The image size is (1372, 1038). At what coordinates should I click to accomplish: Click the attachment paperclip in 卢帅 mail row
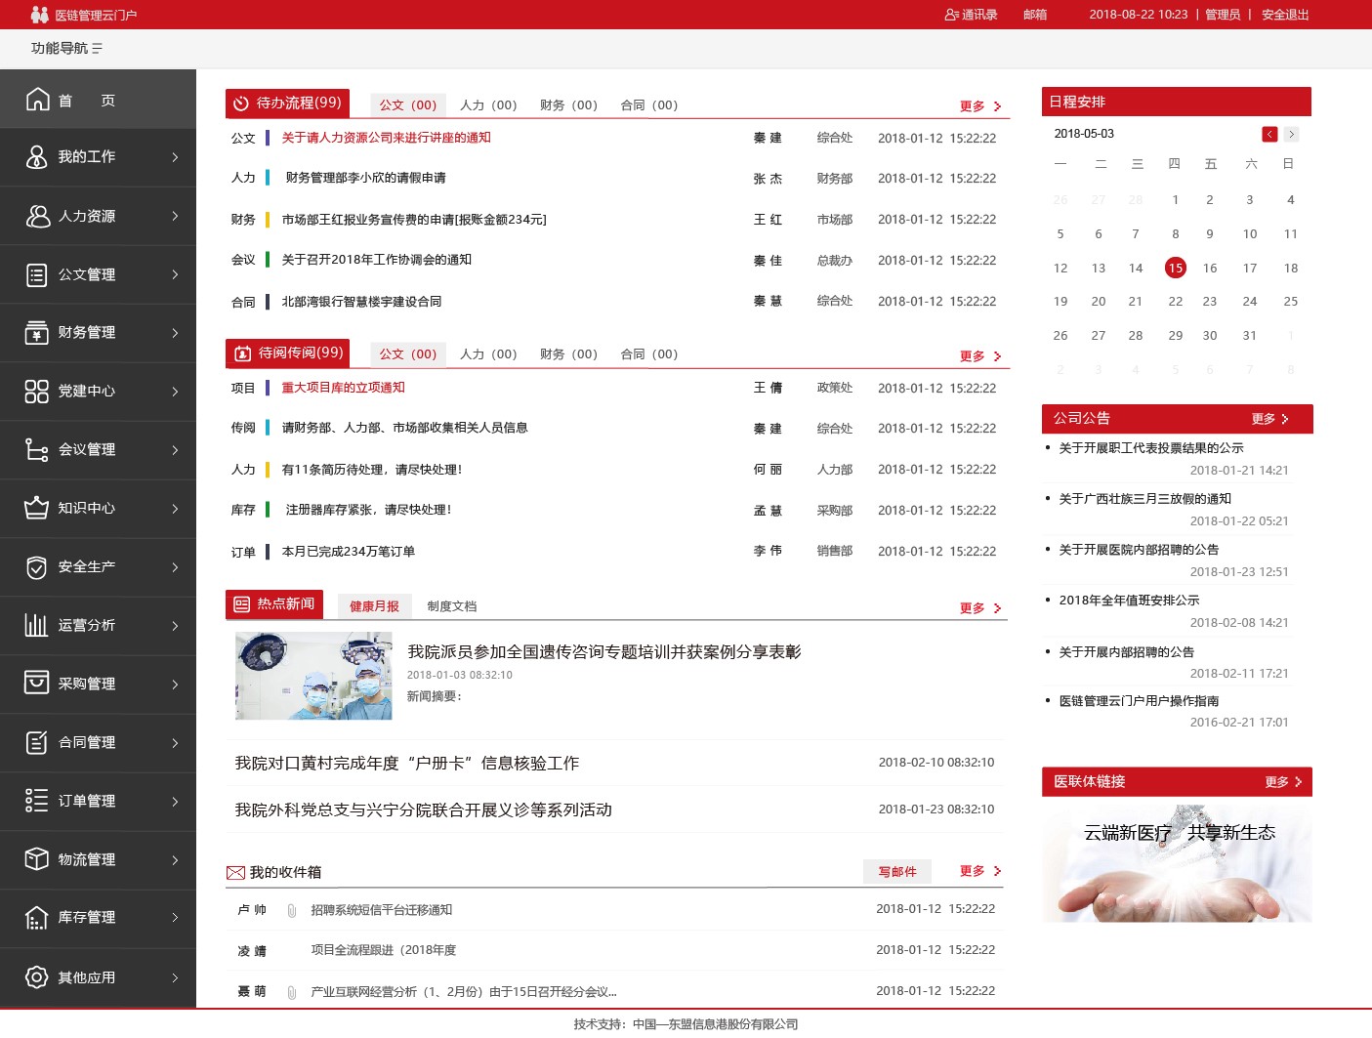(291, 910)
